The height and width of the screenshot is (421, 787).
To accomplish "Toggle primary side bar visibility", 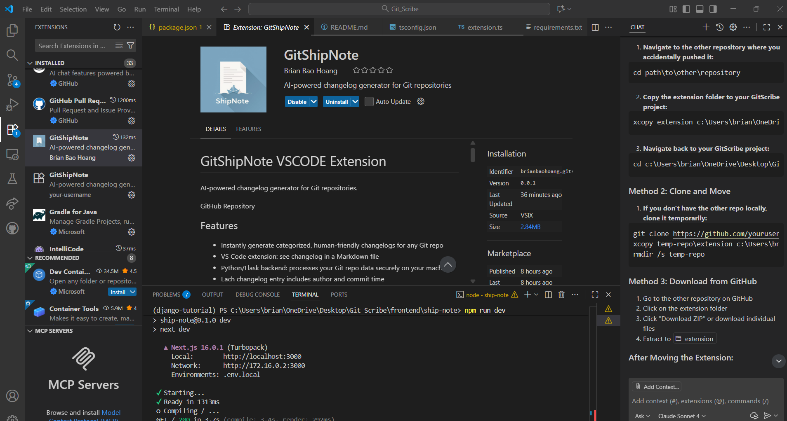I will coord(686,9).
